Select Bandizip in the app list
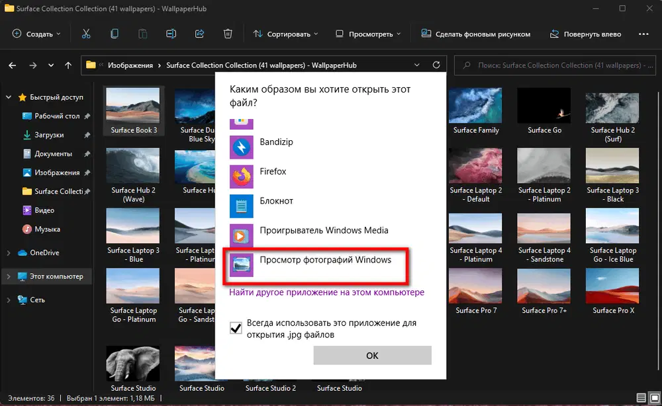Viewport: 662px width, 406px height. pos(330,147)
